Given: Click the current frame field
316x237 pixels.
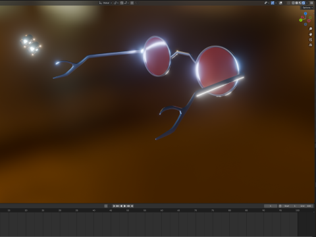Looking at the screenshot, I should pos(271,206).
